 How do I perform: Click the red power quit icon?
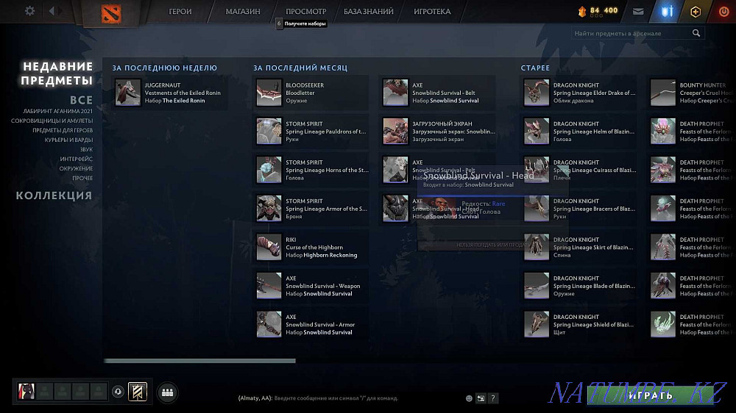(x=723, y=12)
